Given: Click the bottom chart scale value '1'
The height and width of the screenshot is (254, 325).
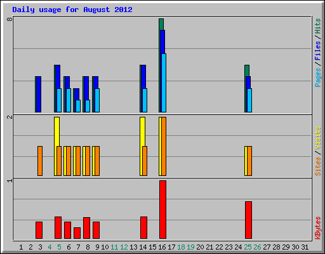Looking at the screenshot, I should tap(10, 180).
